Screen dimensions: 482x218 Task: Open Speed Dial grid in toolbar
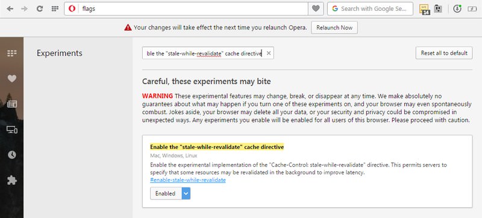(55, 8)
